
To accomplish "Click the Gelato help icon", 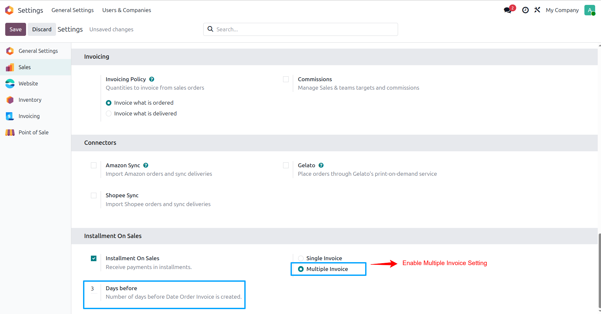I will tap(321, 165).
